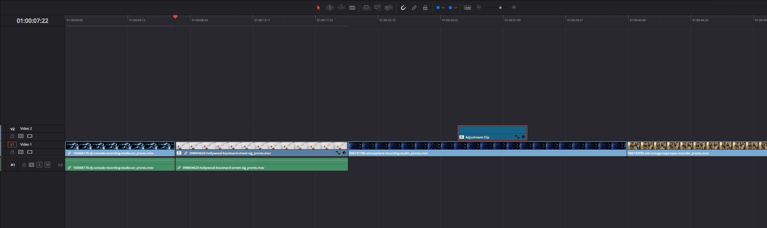Click the V2 destination control
Screen dimensions: 767x228
tap(13, 129)
